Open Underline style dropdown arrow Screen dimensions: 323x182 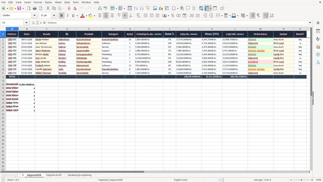click(x=77, y=16)
